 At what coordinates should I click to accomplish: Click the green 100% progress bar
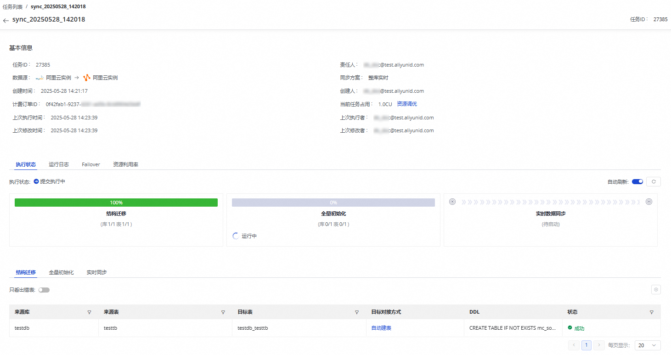pyautogui.click(x=116, y=203)
